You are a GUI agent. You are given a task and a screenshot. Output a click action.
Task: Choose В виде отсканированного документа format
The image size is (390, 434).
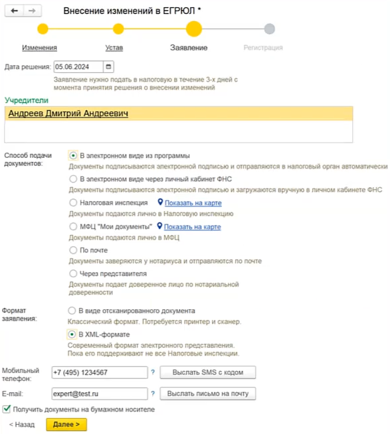click(72, 311)
